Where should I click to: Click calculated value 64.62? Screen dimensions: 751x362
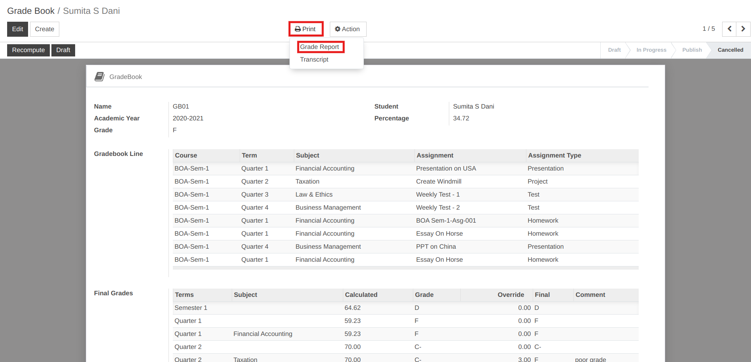(352, 308)
